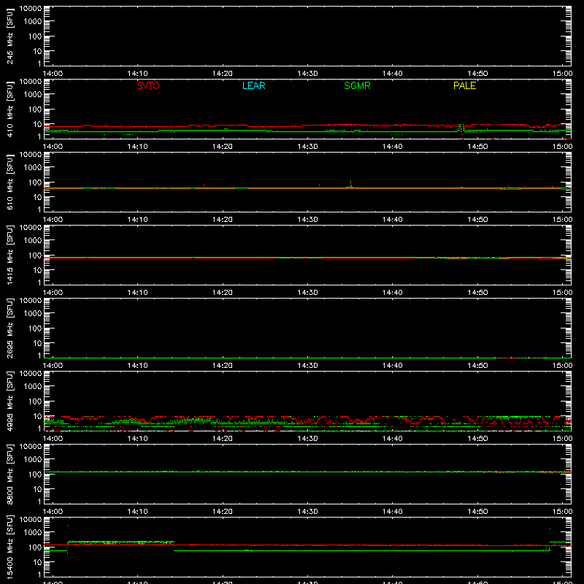Viewport: 584px width, 584px height.
Task: Click the red trace in 1415 MHz panel
Action: 307,258
